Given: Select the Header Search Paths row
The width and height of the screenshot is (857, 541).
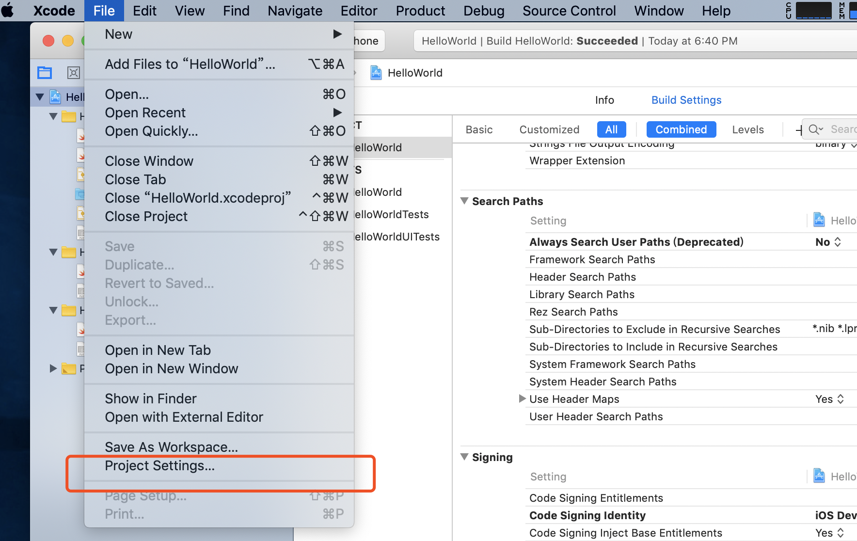Looking at the screenshot, I should [691, 277].
